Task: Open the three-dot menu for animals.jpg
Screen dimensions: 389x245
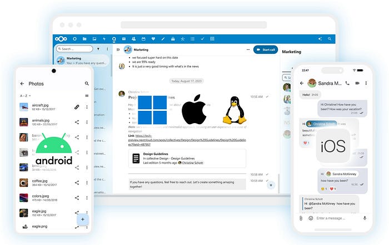Action: [x=87, y=122]
